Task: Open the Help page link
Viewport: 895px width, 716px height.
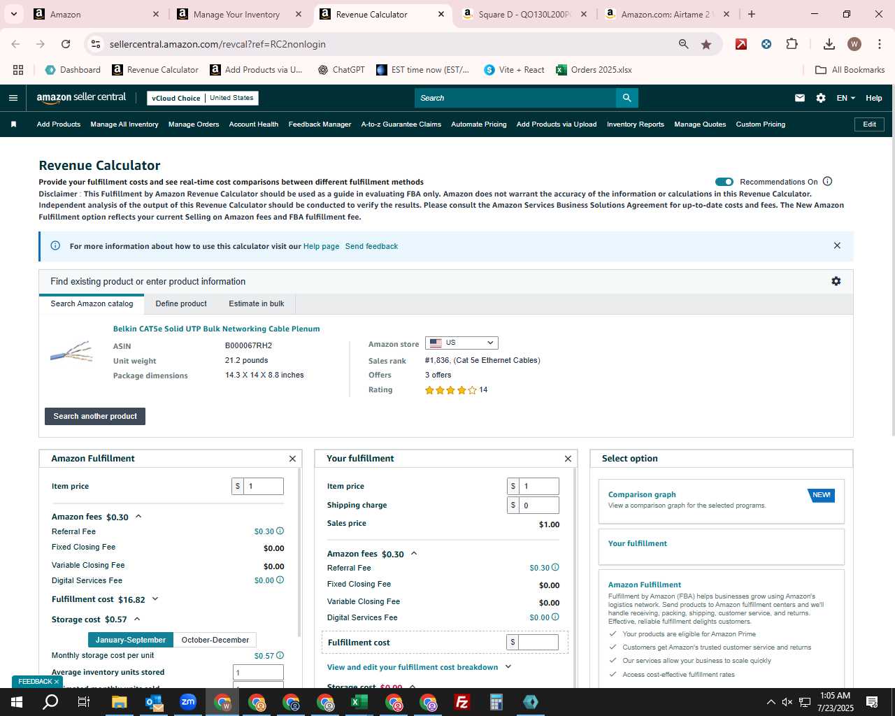Action: [x=321, y=246]
